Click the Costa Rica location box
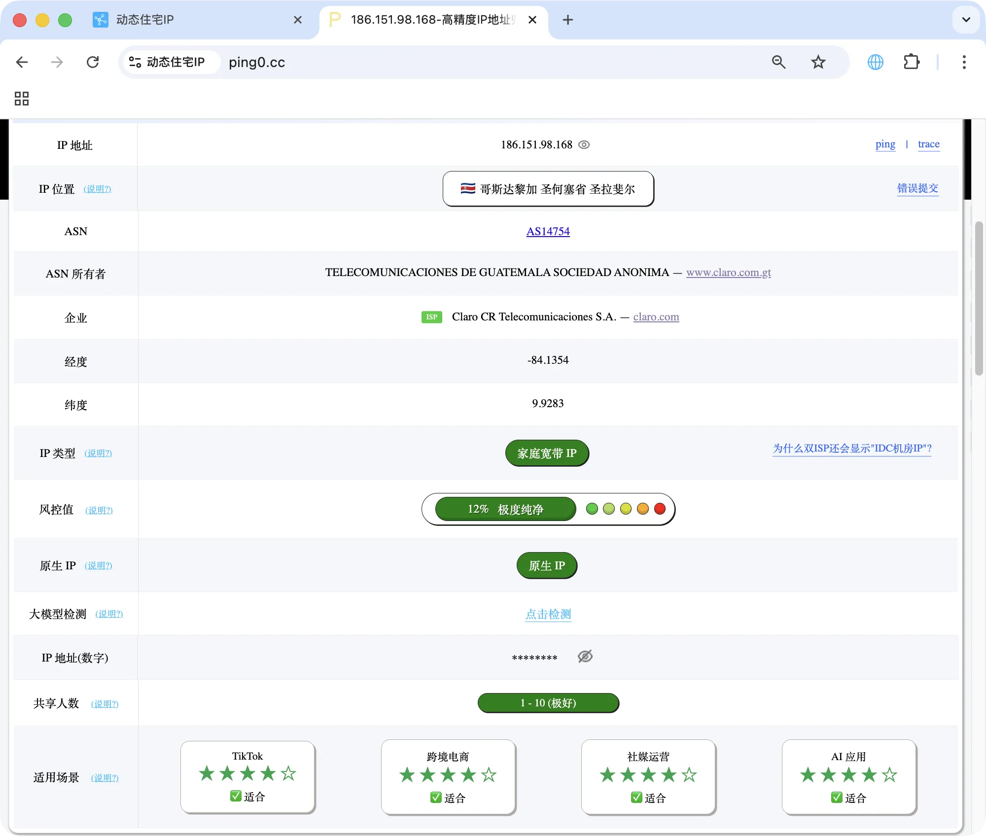Screen dimensions: 986x836 coord(548,189)
